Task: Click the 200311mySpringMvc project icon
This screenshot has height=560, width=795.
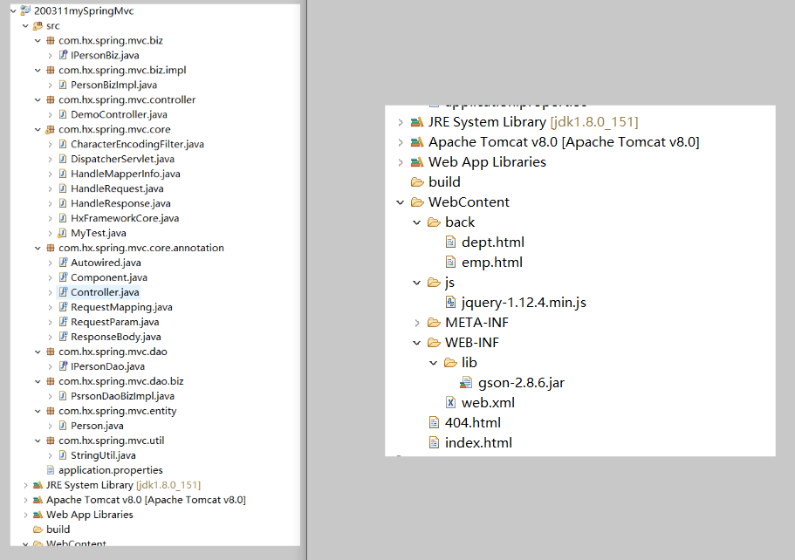Action: [25, 10]
